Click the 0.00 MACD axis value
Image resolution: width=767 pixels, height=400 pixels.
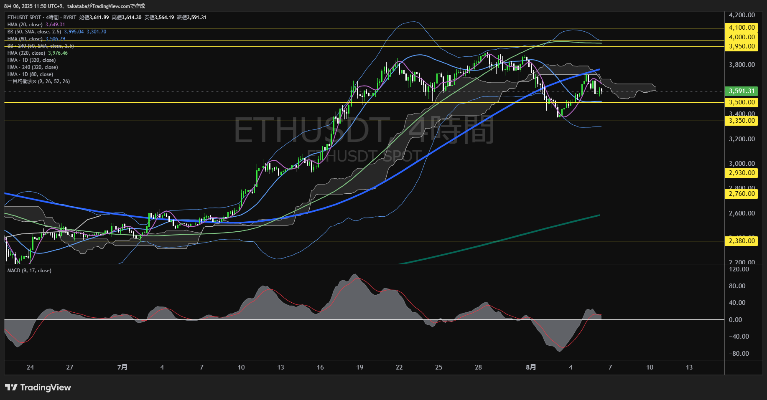(736, 320)
